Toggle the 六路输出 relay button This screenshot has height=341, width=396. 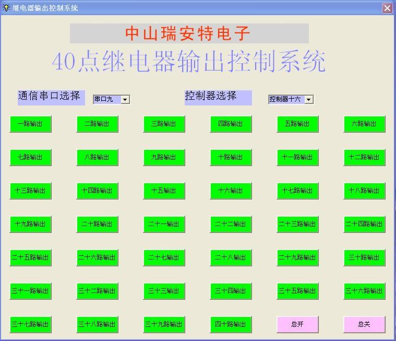[x=364, y=124]
